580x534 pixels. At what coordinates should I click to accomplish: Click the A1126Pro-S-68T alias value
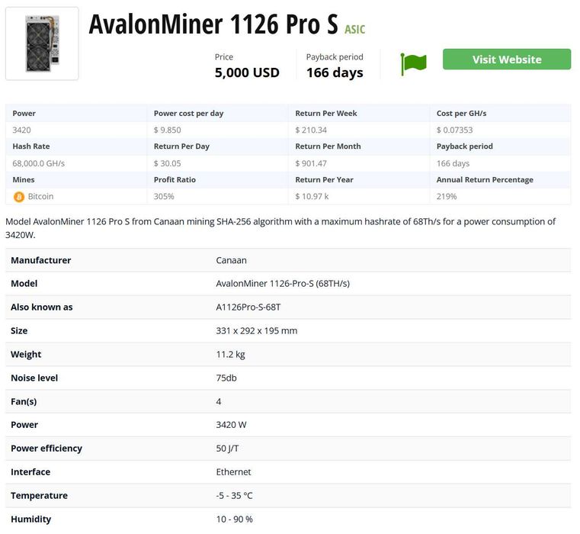248,307
